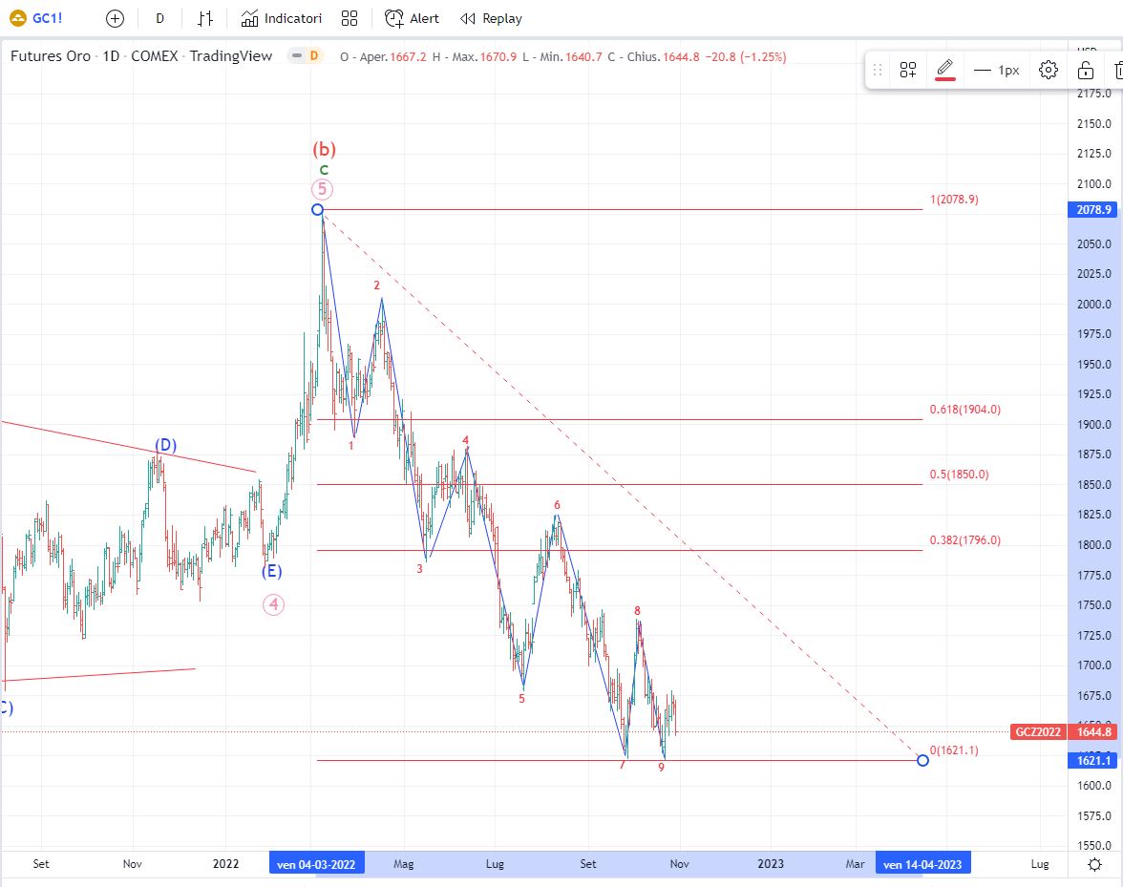Select the Fibonacci anchor point at the peak
1123x887 pixels.
pos(317,210)
